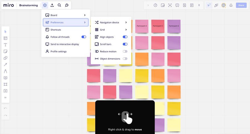Expand the Grid submenu
This screenshot has height=134, width=250.
tap(111, 30)
